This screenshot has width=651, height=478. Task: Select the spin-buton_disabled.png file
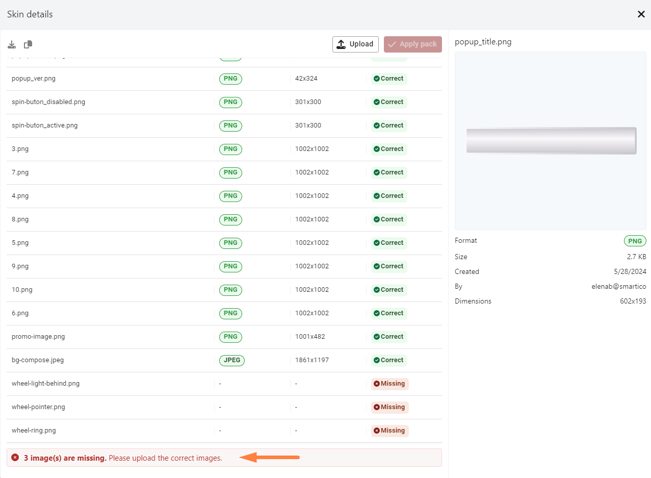coord(48,102)
